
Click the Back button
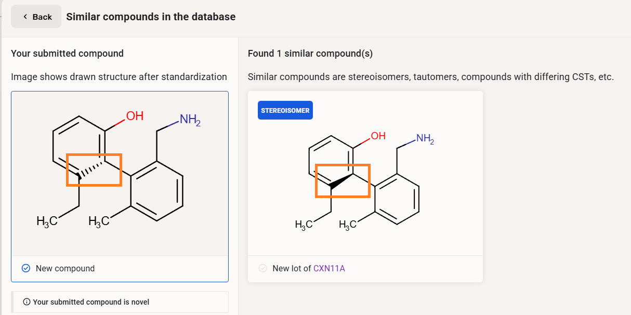coord(36,17)
